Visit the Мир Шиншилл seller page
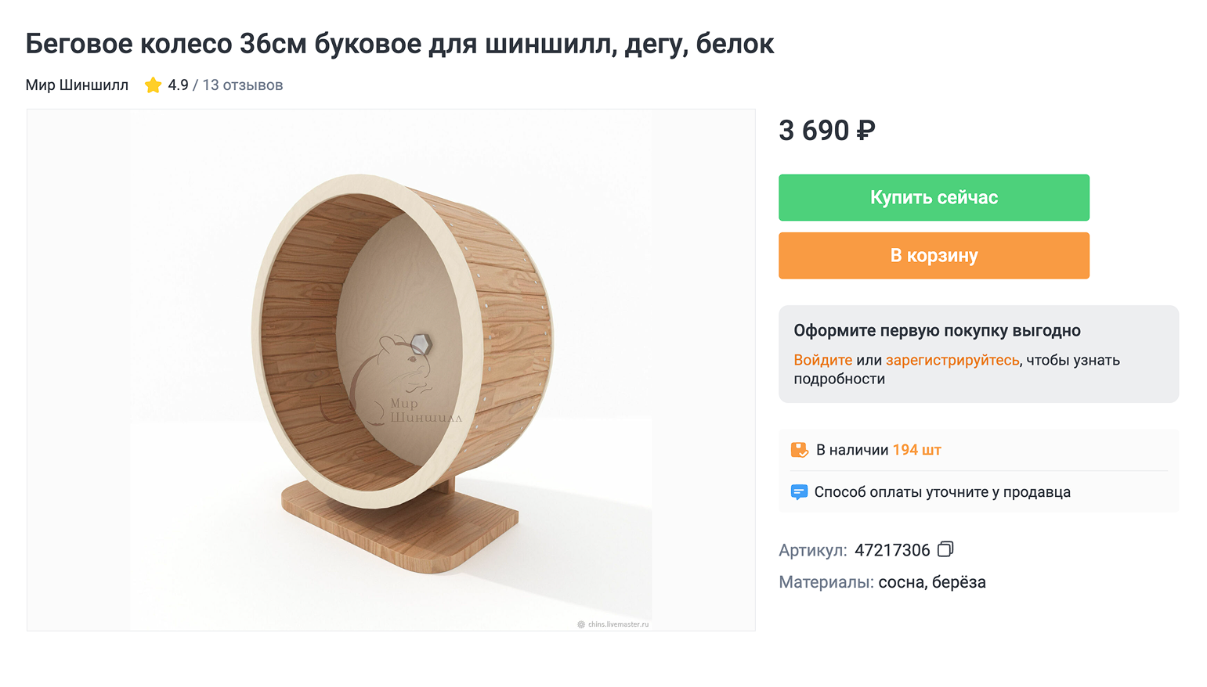The height and width of the screenshot is (687, 1207). point(76,85)
